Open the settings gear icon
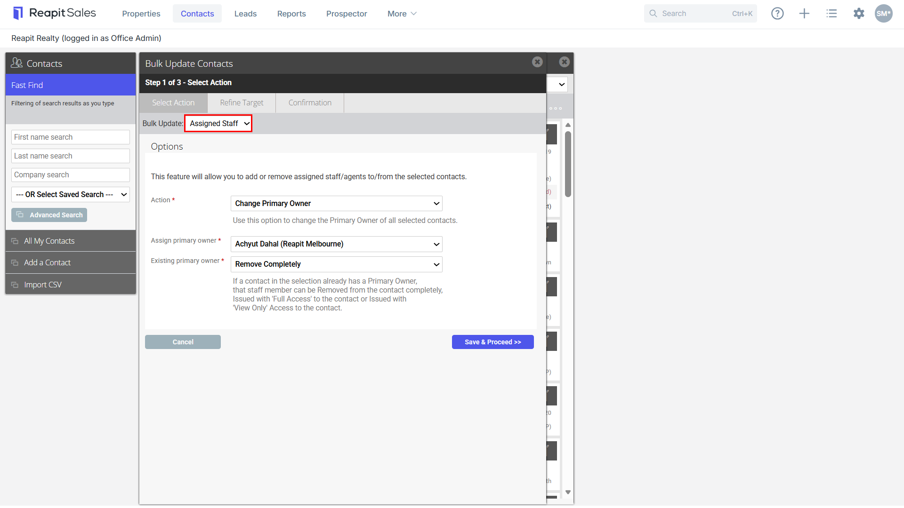Viewport: 904px width, 508px height. pos(859,14)
